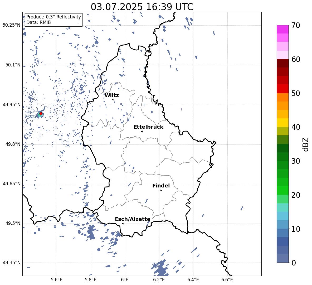Screen dimensions: 312x285
Task: Click the colorbar tick value 60
Action: coord(296,59)
